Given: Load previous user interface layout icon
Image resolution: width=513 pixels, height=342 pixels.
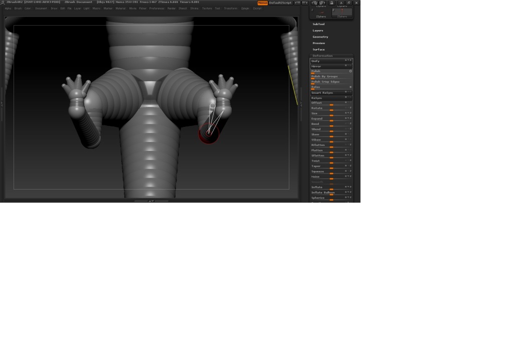Looking at the screenshot, I should tap(314, 3).
